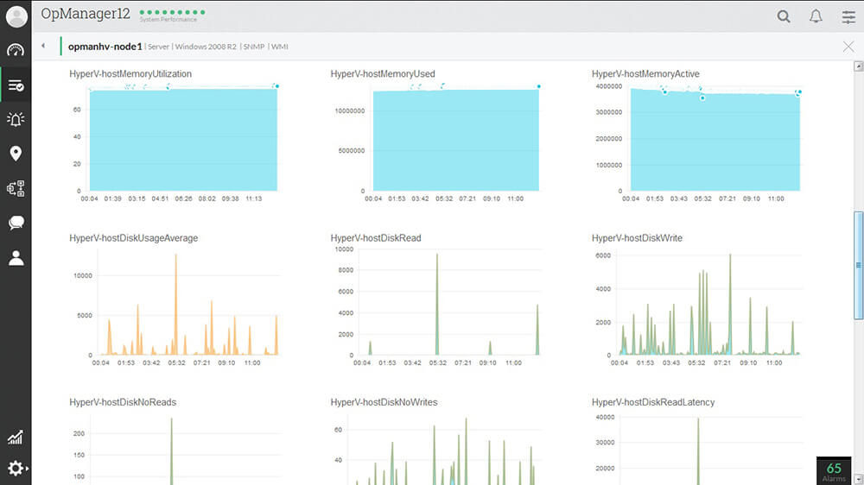This screenshot has width=864, height=485.
Task: Click the System Performance dots indicator
Action: (172, 12)
